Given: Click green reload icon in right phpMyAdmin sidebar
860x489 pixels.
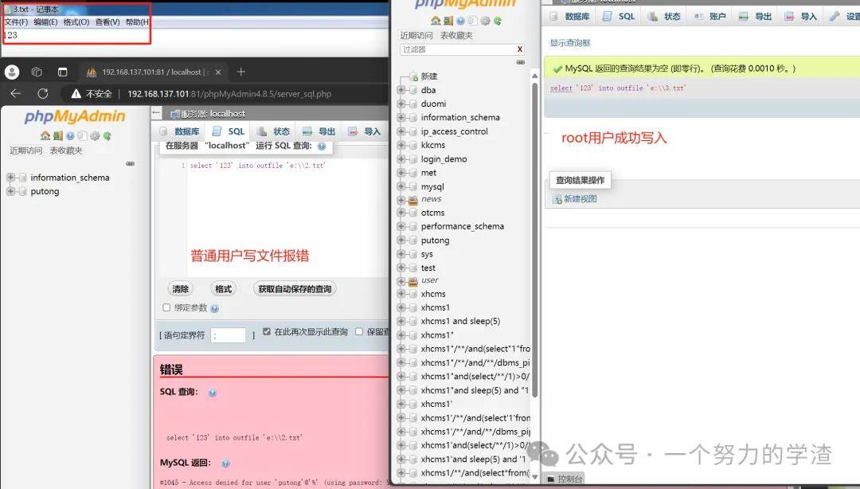Looking at the screenshot, I should pos(498,21).
